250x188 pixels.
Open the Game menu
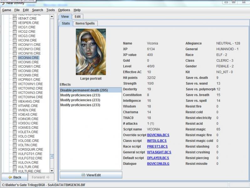7,10
